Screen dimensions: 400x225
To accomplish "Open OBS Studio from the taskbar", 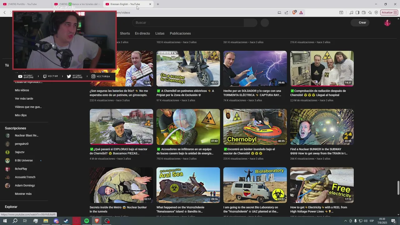I will [107, 221].
